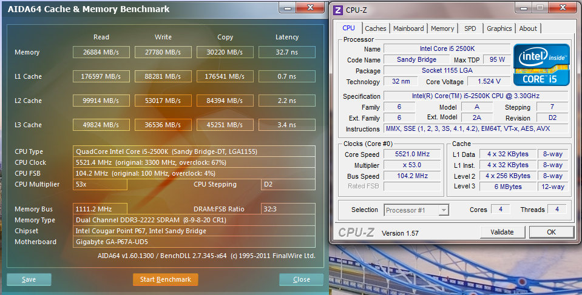This screenshot has height=295, width=582.
Task: Open the Mainboard tab
Action: [408, 28]
